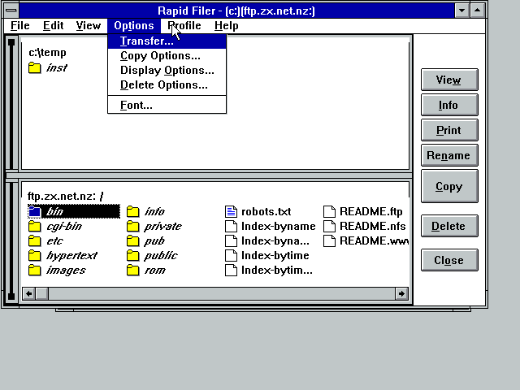Select the images folder name

coord(66,271)
